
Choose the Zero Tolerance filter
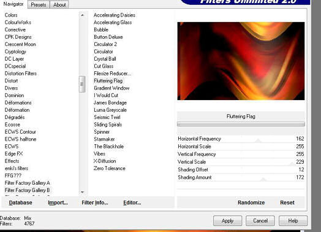click(110, 168)
